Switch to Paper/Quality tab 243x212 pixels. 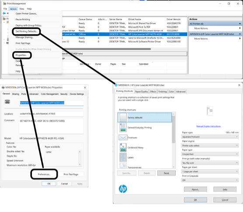(141, 92)
